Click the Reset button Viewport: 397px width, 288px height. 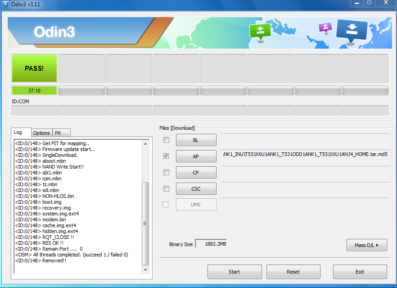[x=293, y=272]
